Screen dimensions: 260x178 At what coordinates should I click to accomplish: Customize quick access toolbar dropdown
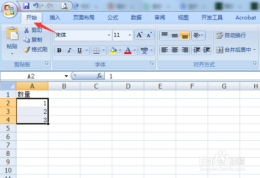pyautogui.click(x=77, y=6)
